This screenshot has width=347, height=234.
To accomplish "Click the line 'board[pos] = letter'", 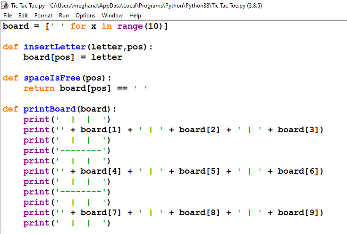I will pos(73,57).
